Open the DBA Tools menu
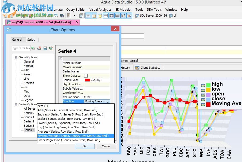This screenshot has height=162, width=242. click(154, 10)
